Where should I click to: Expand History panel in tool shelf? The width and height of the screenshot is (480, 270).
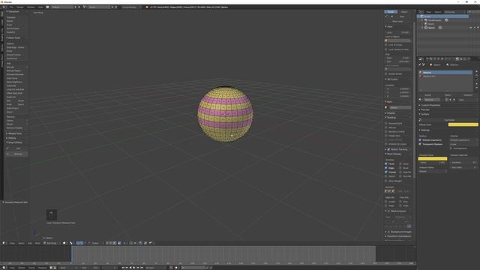[x=12, y=138]
